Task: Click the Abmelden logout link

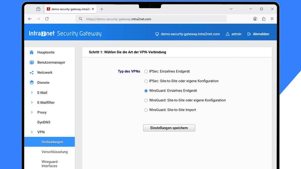Action: point(258,34)
